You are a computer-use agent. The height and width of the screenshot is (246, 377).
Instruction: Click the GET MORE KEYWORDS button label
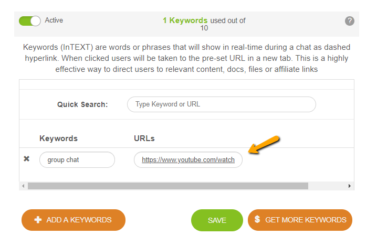(x=306, y=220)
